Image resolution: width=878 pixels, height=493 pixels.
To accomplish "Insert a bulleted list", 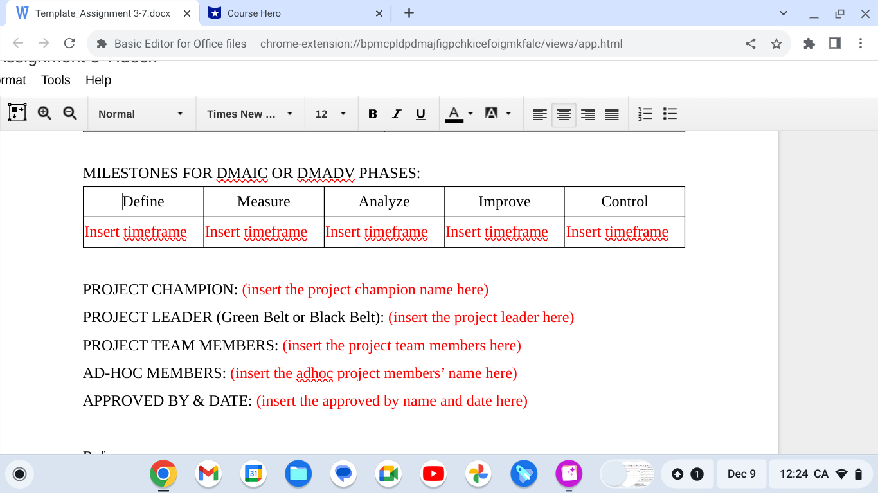I will click(x=670, y=114).
